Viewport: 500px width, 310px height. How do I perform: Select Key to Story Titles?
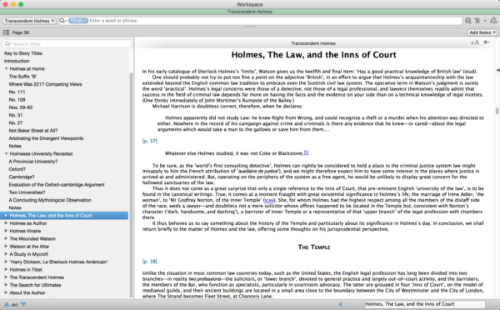click(23, 53)
